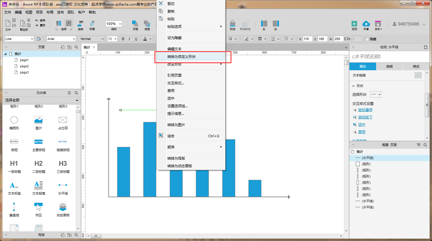
Task: Toggle underline formatting
Action: (136, 39)
